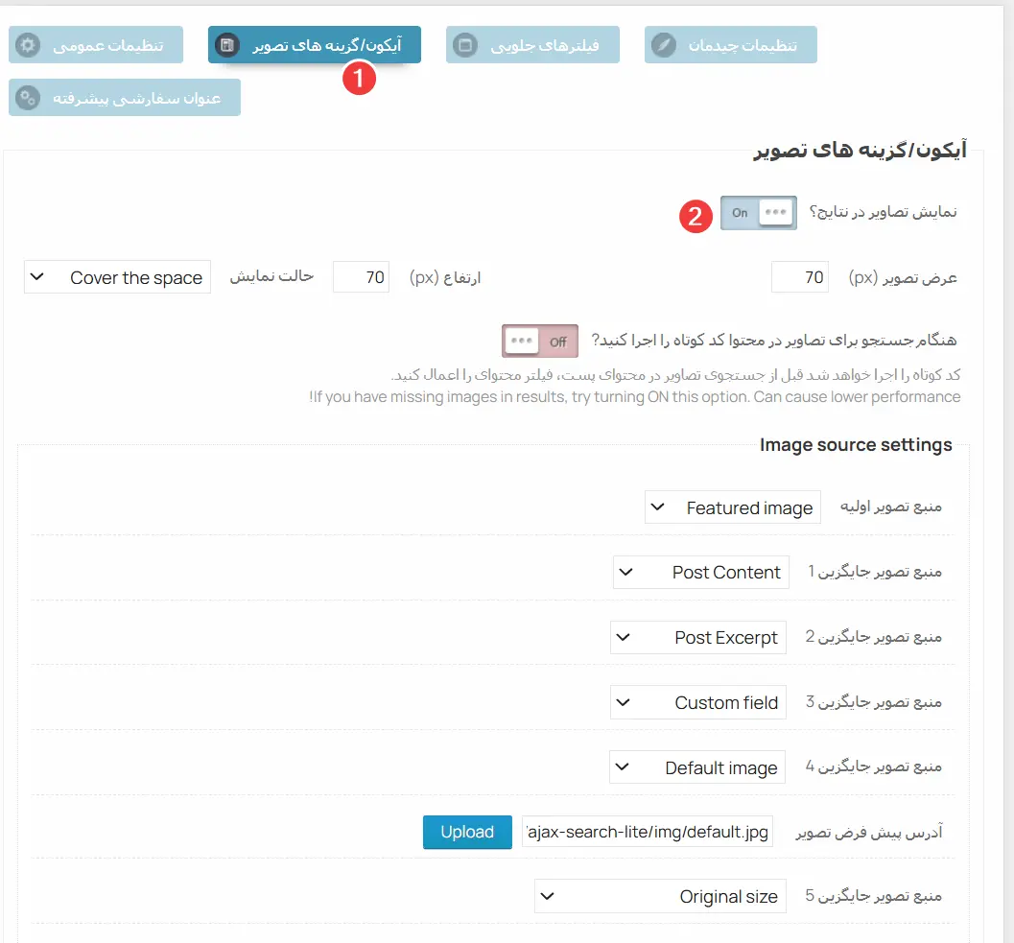The height and width of the screenshot is (943, 1014).
Task: Click the default image URL field
Action: pyautogui.click(x=648, y=832)
